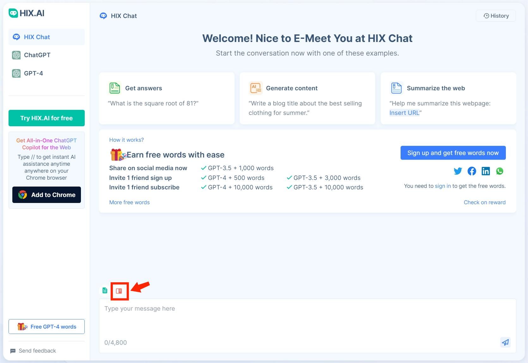This screenshot has width=528, height=363.
Task: Click "GPT-3.5 + 10,000 words" text
Action: [328, 187]
